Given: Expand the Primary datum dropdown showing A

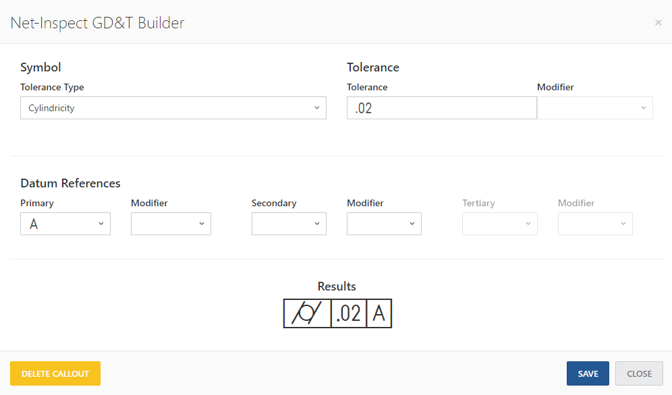Looking at the screenshot, I should click(65, 224).
